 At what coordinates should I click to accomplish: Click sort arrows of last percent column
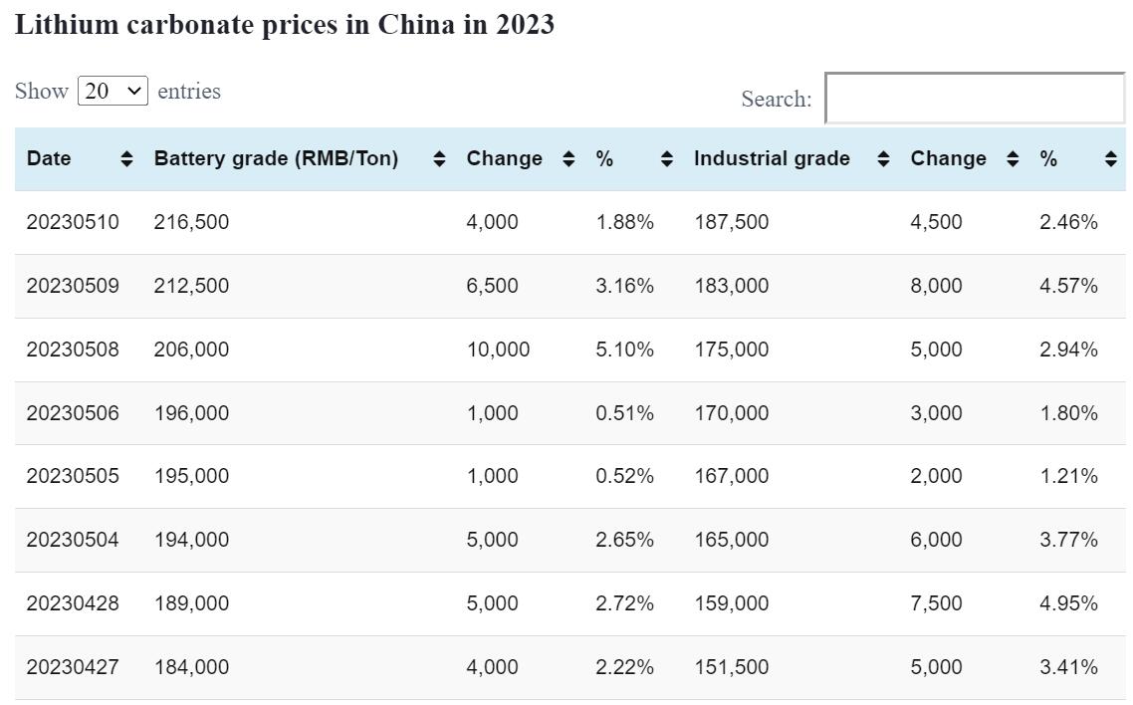pos(1111,159)
